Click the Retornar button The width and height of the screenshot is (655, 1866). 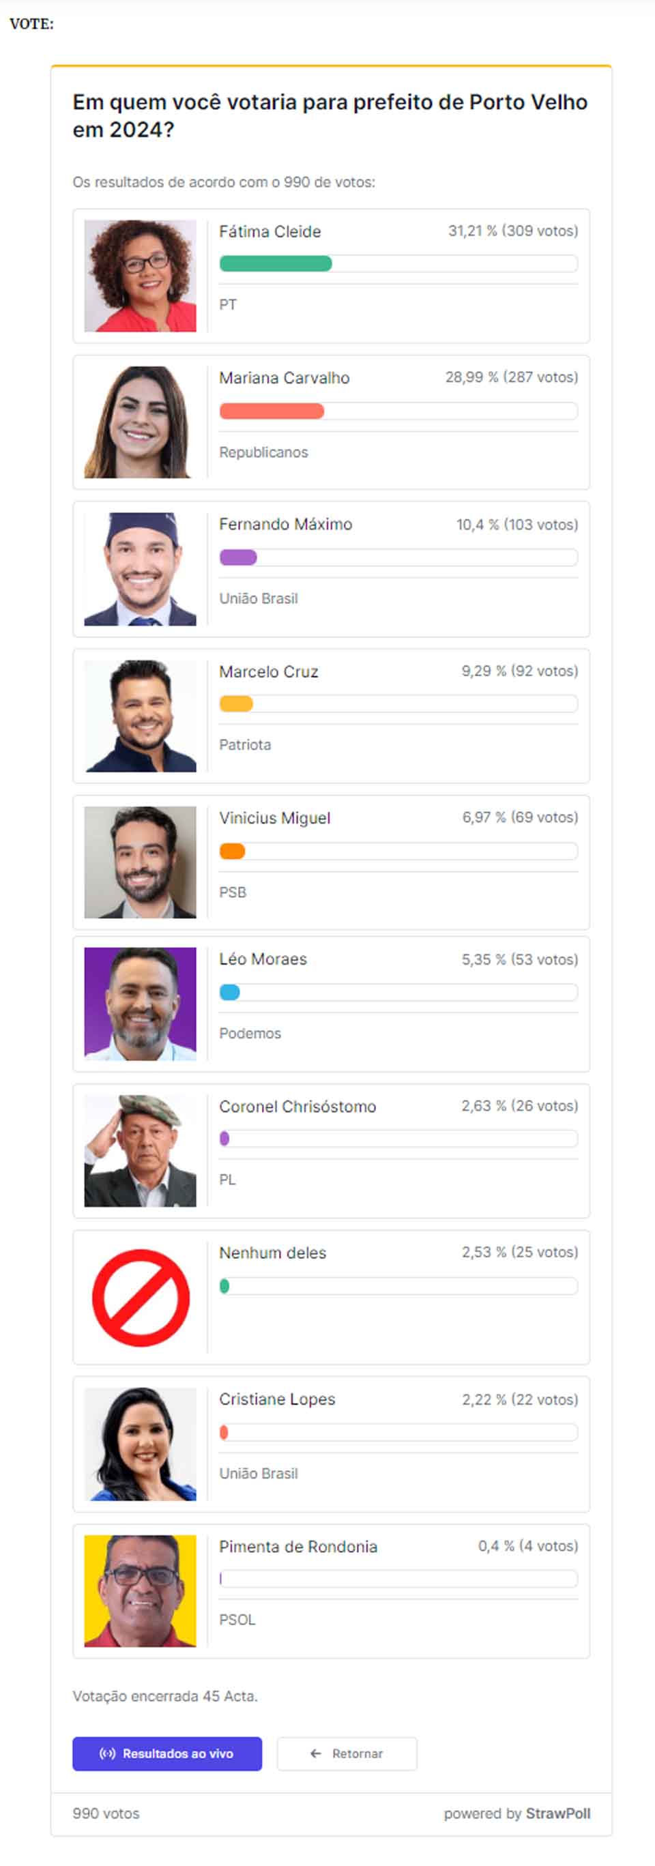[x=347, y=1753]
